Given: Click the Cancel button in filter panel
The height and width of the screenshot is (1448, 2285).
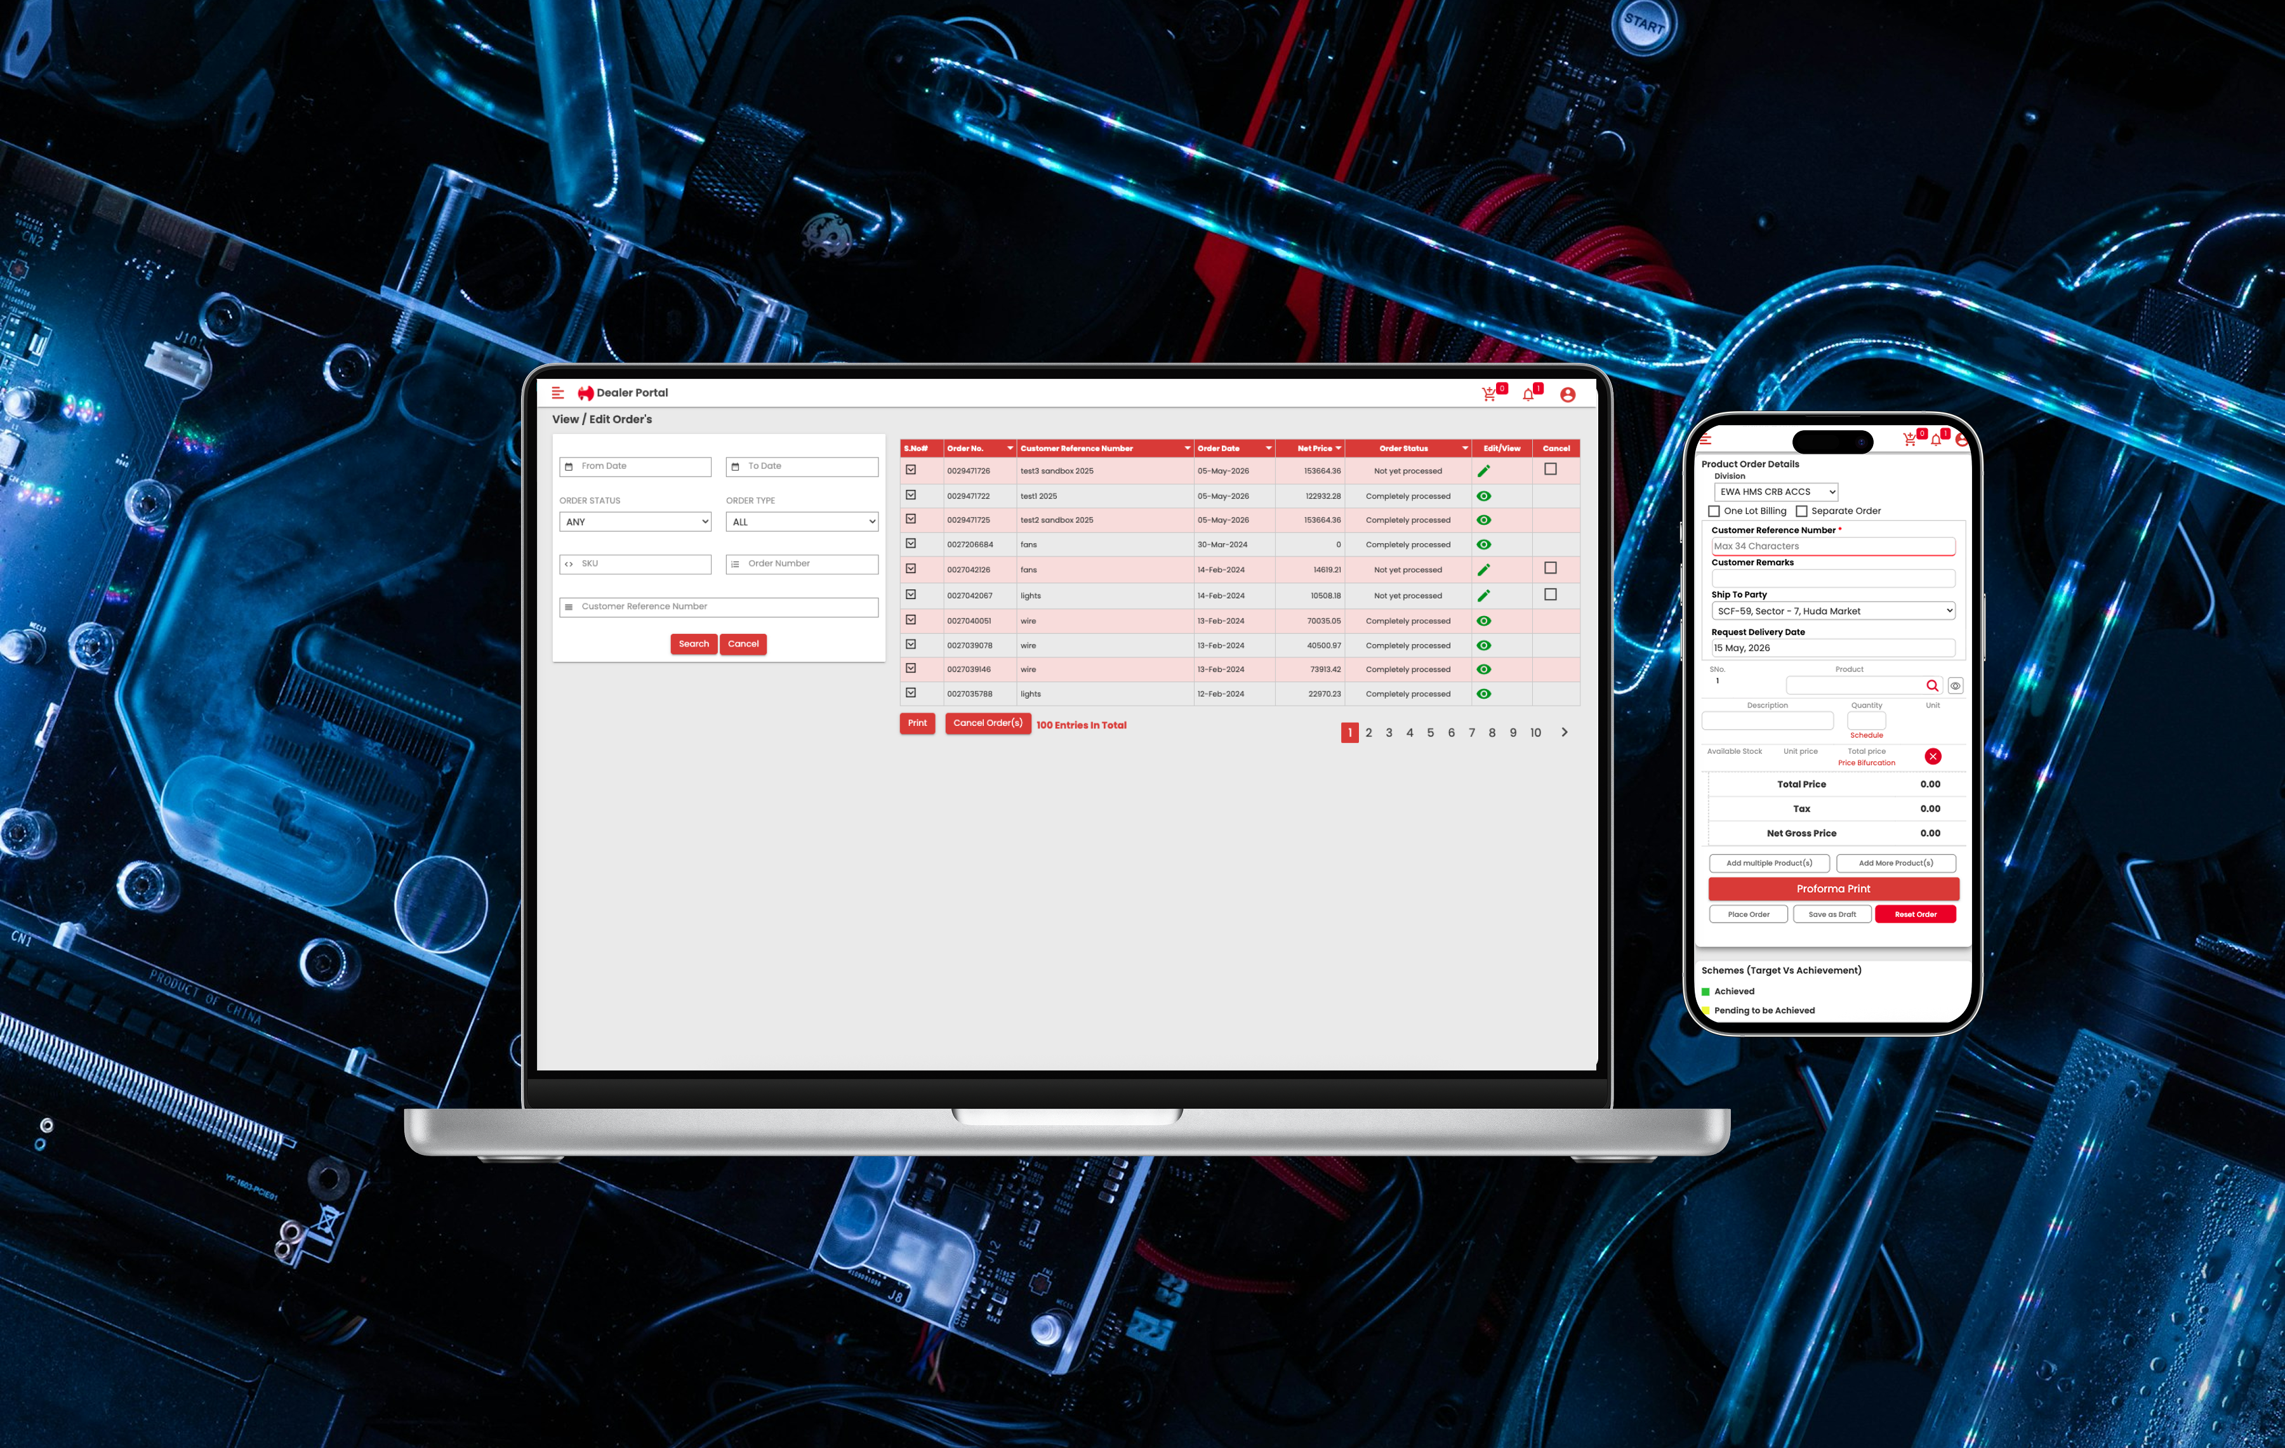Looking at the screenshot, I should pos(743,644).
